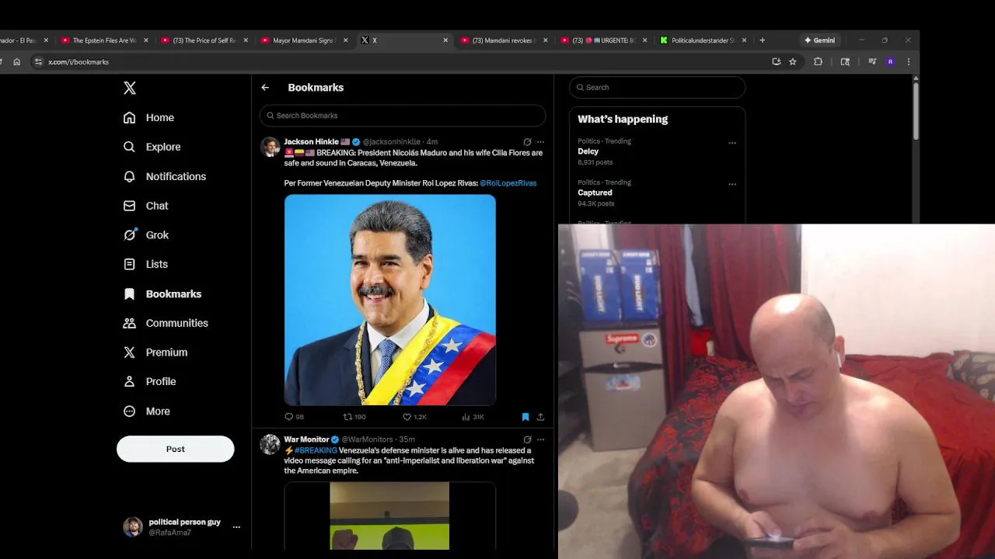Image resolution: width=995 pixels, height=559 pixels.
Task: Like the Jackson Hinkle post
Action: tap(414, 417)
